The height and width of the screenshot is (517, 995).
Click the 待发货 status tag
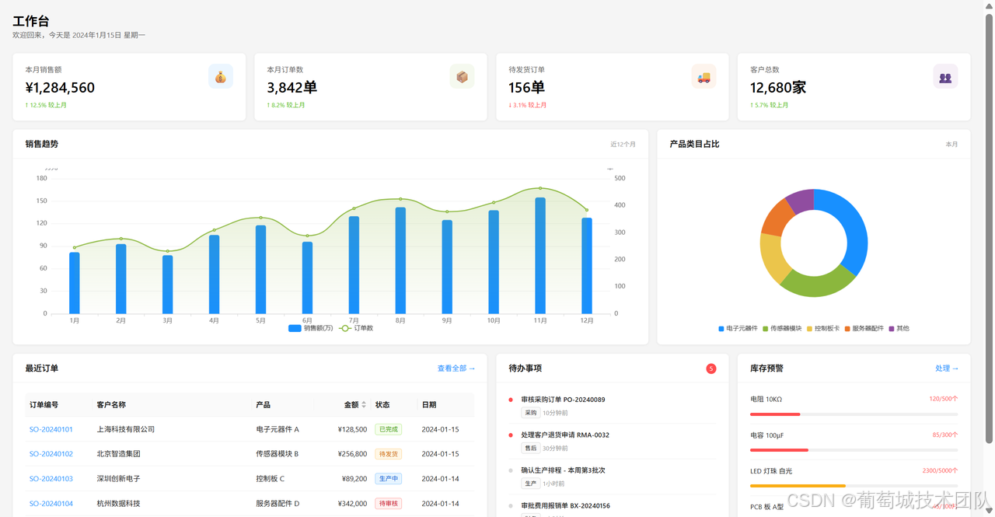point(388,454)
